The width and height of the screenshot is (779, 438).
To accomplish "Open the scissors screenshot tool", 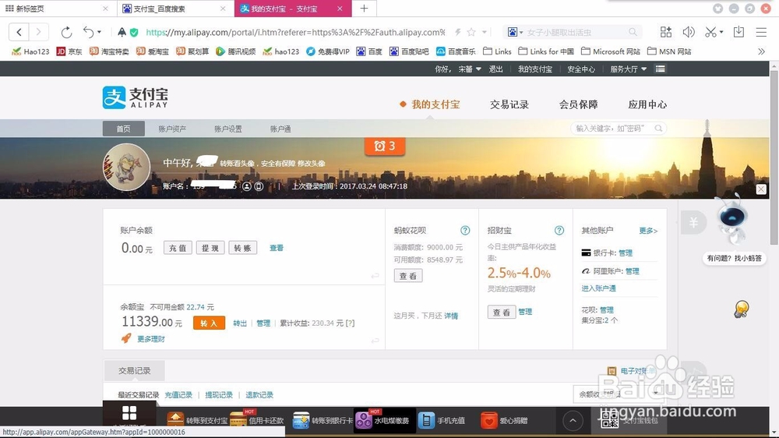I will (710, 32).
